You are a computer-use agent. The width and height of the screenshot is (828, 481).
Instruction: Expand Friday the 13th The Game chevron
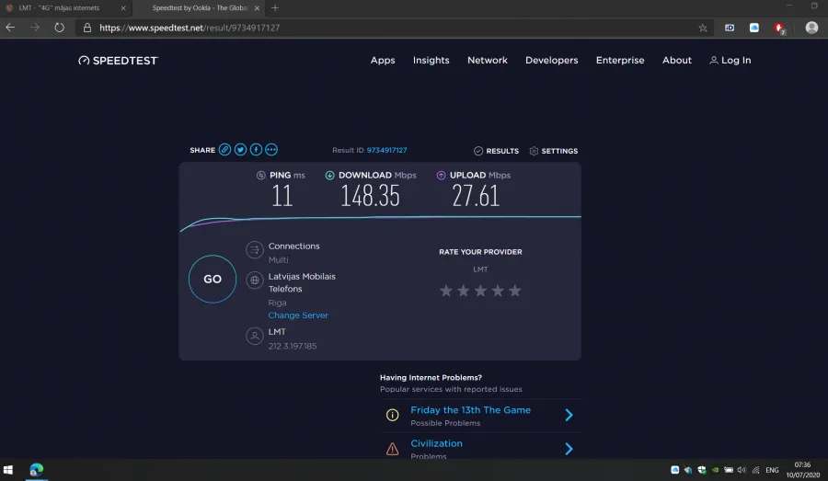tap(569, 415)
